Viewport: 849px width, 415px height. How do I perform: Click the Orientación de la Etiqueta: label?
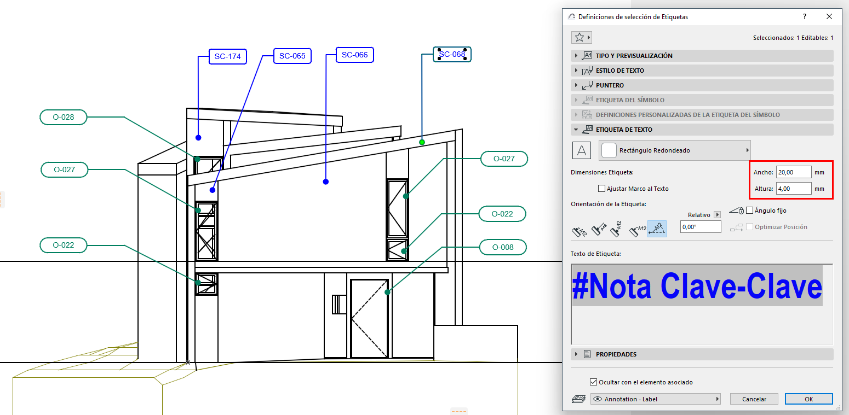click(609, 204)
